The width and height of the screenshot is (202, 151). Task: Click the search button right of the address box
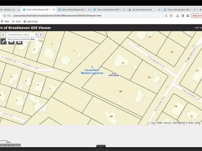point(41,35)
